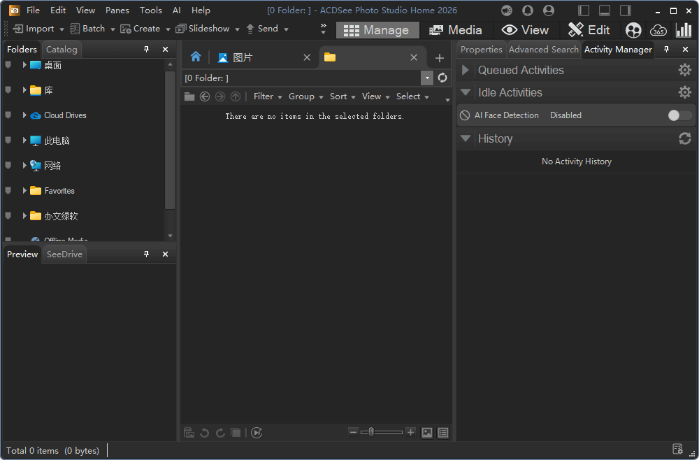Collapse the History section
Viewport: 699px width, 460px height.
466,138
